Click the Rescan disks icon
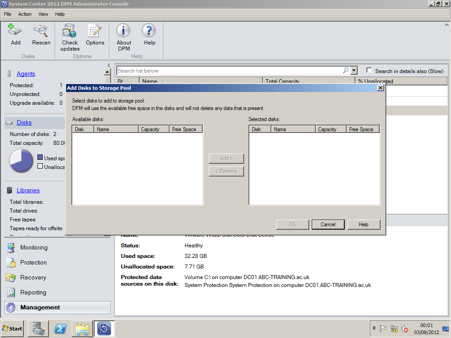The image size is (451, 338). tap(41, 30)
